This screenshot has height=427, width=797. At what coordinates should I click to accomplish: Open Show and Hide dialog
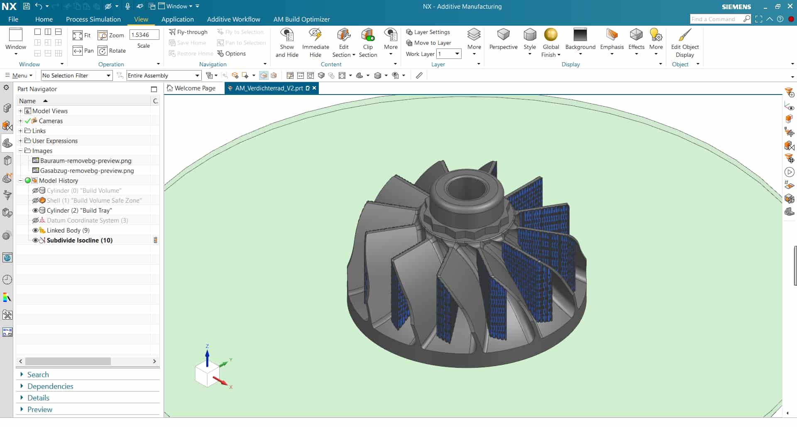coord(287,43)
